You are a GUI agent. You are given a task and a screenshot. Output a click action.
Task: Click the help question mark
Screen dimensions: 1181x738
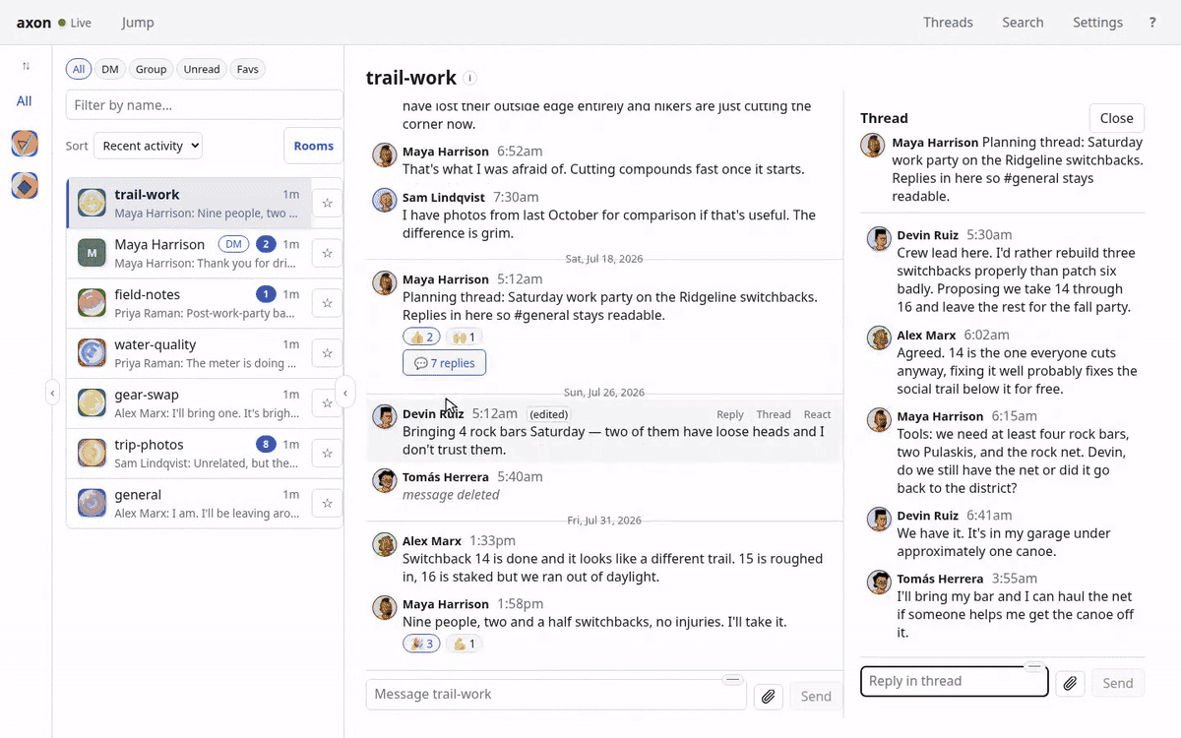pyautogui.click(x=1152, y=23)
